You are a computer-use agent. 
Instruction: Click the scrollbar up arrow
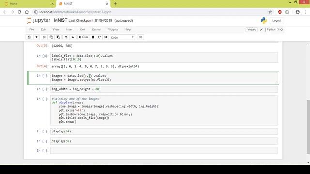click(x=308, y=43)
